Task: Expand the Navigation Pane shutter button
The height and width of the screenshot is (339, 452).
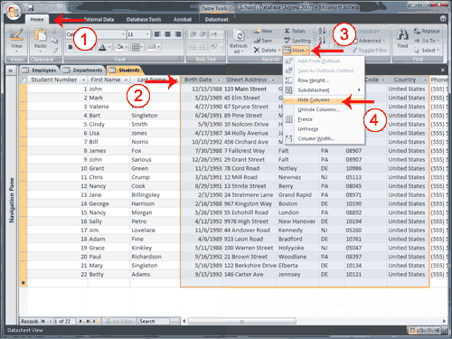Action: 11,71
